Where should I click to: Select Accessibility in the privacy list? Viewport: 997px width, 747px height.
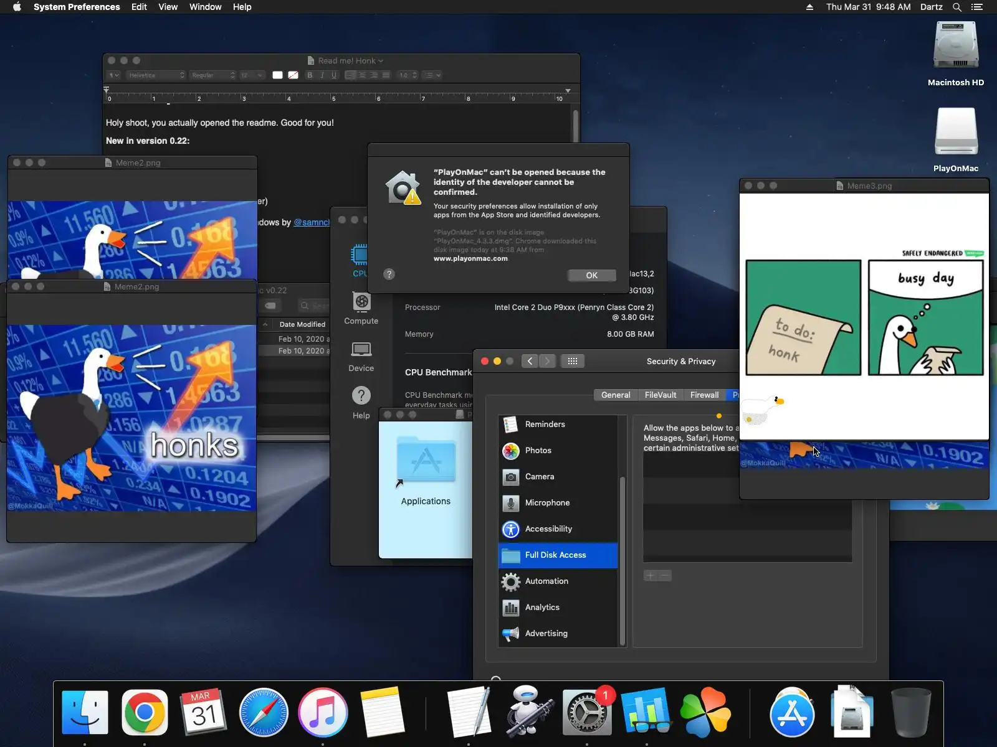click(558, 529)
